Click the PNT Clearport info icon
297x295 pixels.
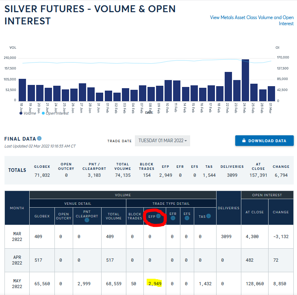coord(87,220)
